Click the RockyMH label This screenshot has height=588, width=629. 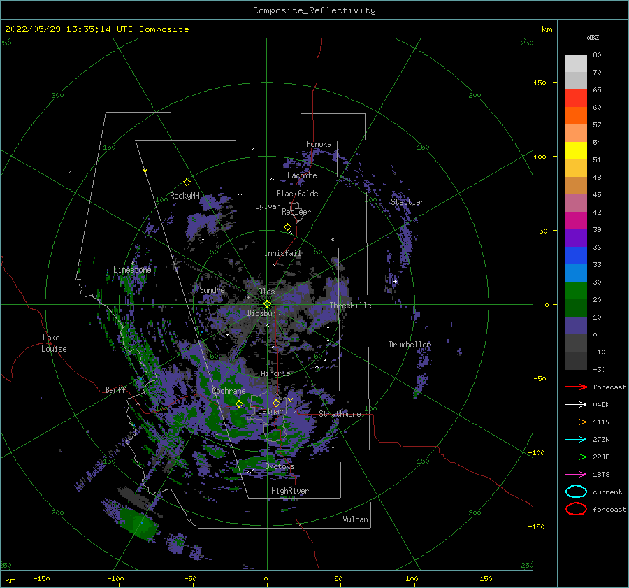tap(185, 196)
